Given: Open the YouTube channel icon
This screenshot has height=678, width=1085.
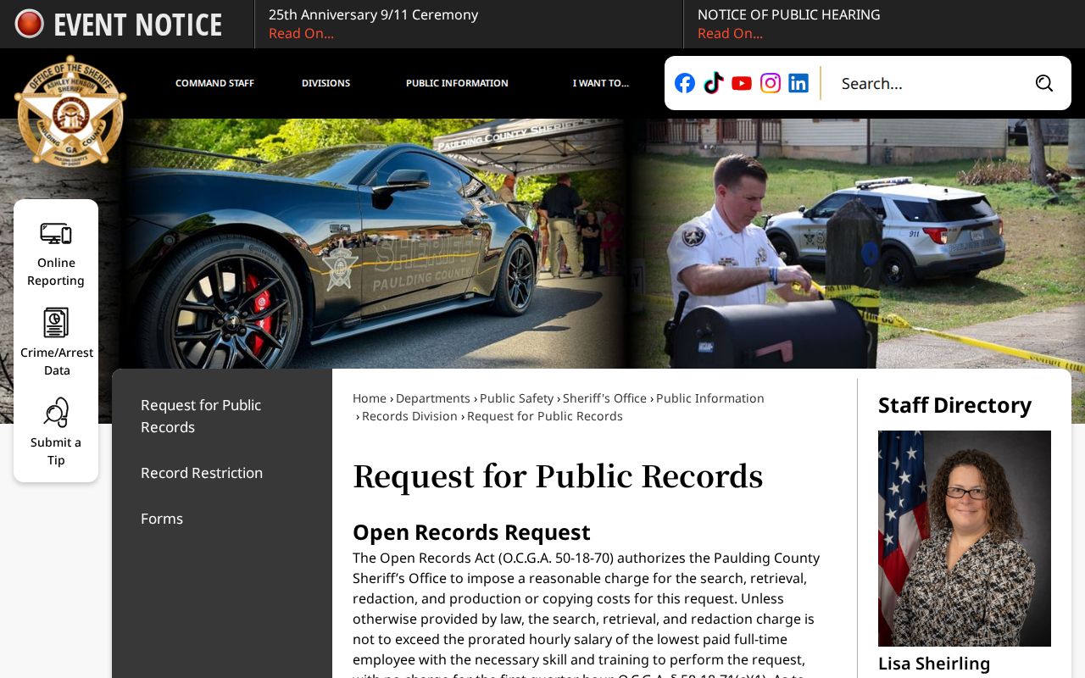Looking at the screenshot, I should (742, 83).
